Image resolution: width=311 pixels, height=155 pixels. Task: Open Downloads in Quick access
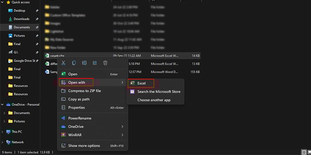tap(22, 19)
